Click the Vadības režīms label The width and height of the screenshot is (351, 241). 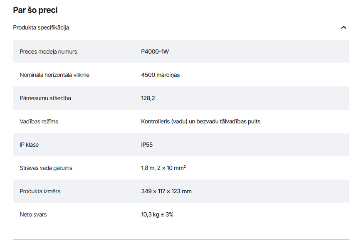(x=39, y=121)
